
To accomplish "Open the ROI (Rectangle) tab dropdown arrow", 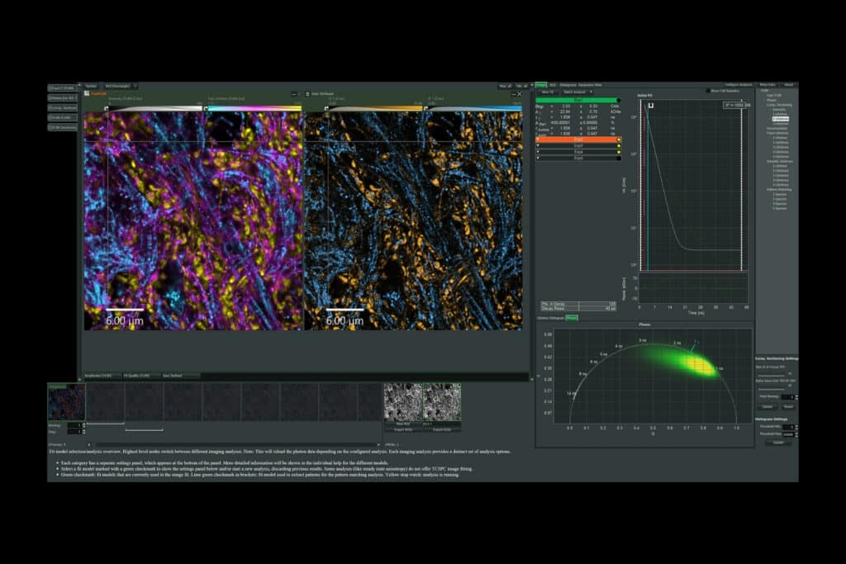I will (x=135, y=86).
